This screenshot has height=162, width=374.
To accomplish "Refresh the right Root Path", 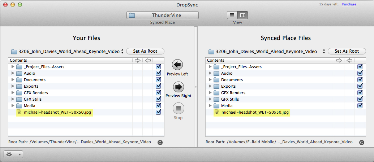I will 362,143.
